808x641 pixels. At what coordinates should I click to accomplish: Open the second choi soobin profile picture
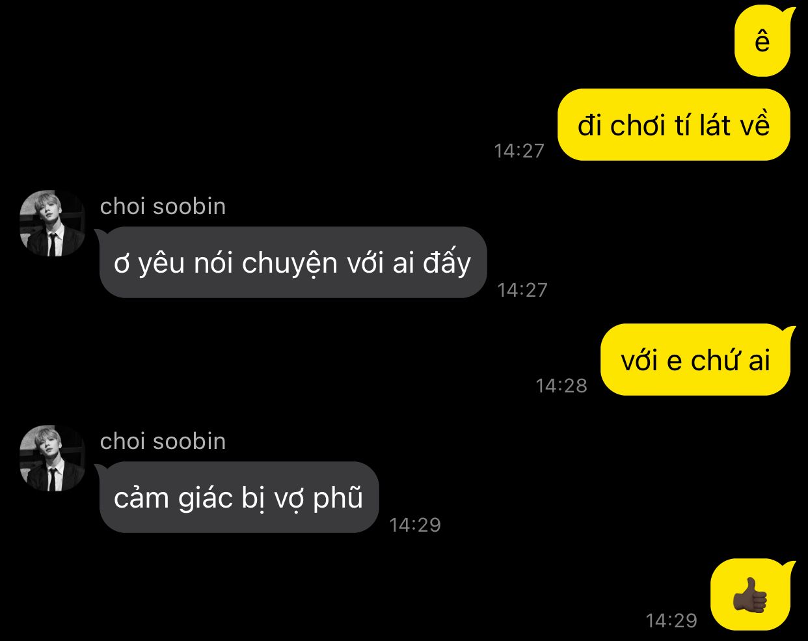53,458
